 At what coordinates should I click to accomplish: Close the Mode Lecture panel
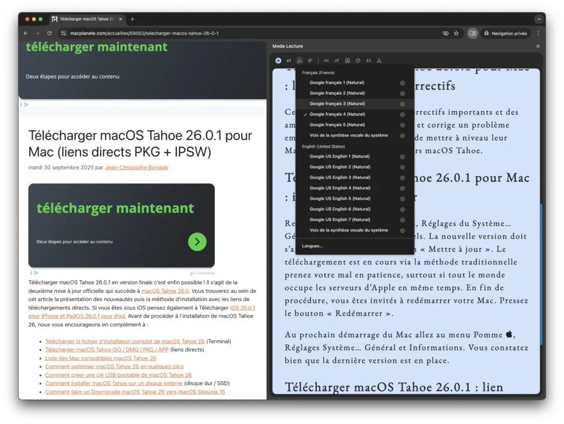pyautogui.click(x=538, y=46)
